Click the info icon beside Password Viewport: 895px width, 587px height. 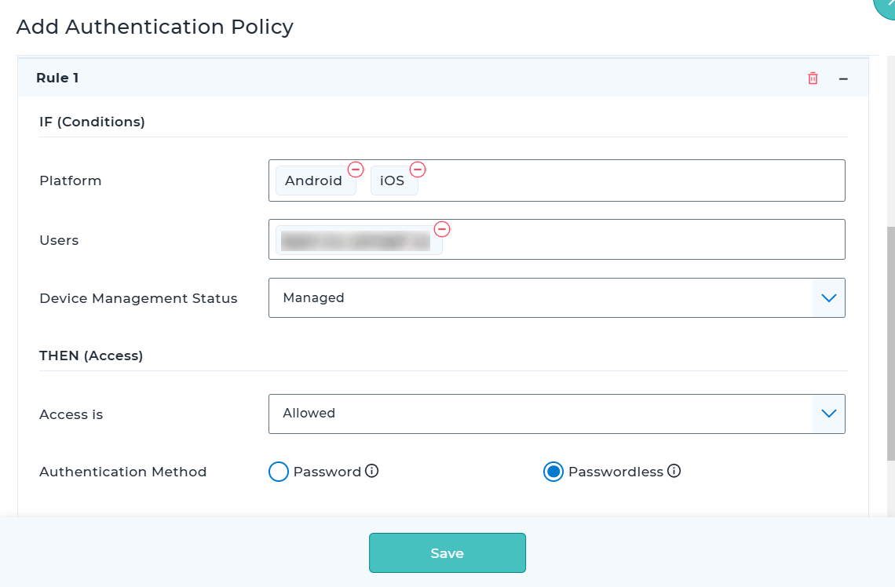pos(372,472)
